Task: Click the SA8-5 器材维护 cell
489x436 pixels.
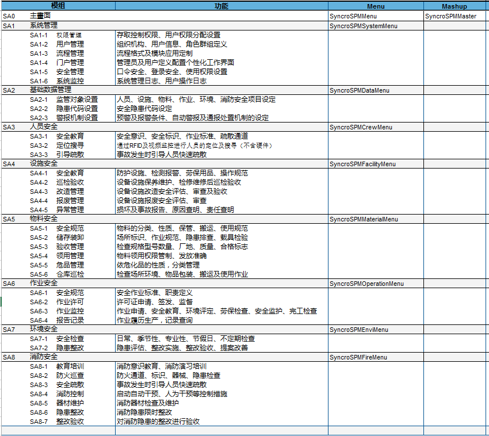Action: [x=58, y=403]
